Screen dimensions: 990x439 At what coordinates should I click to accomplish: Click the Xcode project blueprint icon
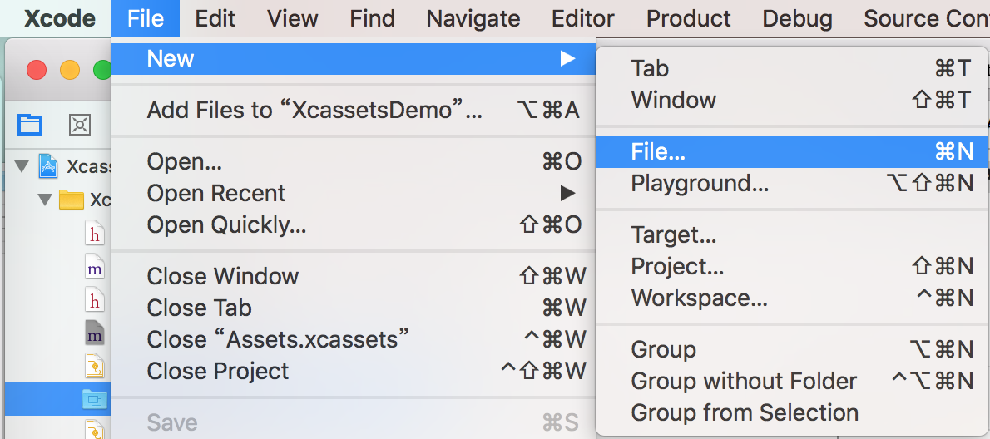click(48, 166)
